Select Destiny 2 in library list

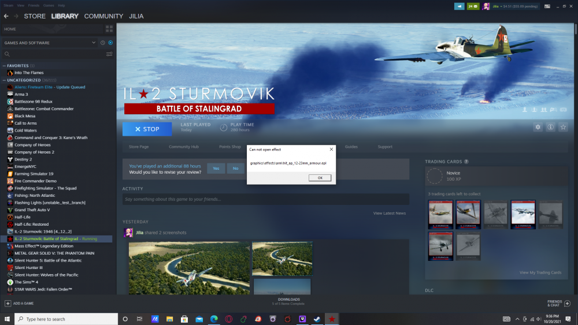(23, 159)
